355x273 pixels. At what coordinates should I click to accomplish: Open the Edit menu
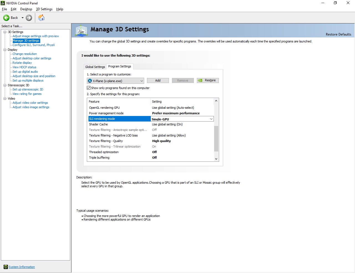pyautogui.click(x=14, y=9)
